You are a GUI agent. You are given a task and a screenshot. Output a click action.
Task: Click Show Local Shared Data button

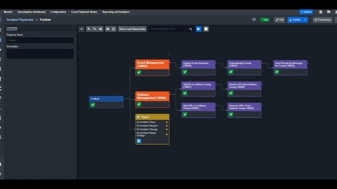click(x=132, y=29)
